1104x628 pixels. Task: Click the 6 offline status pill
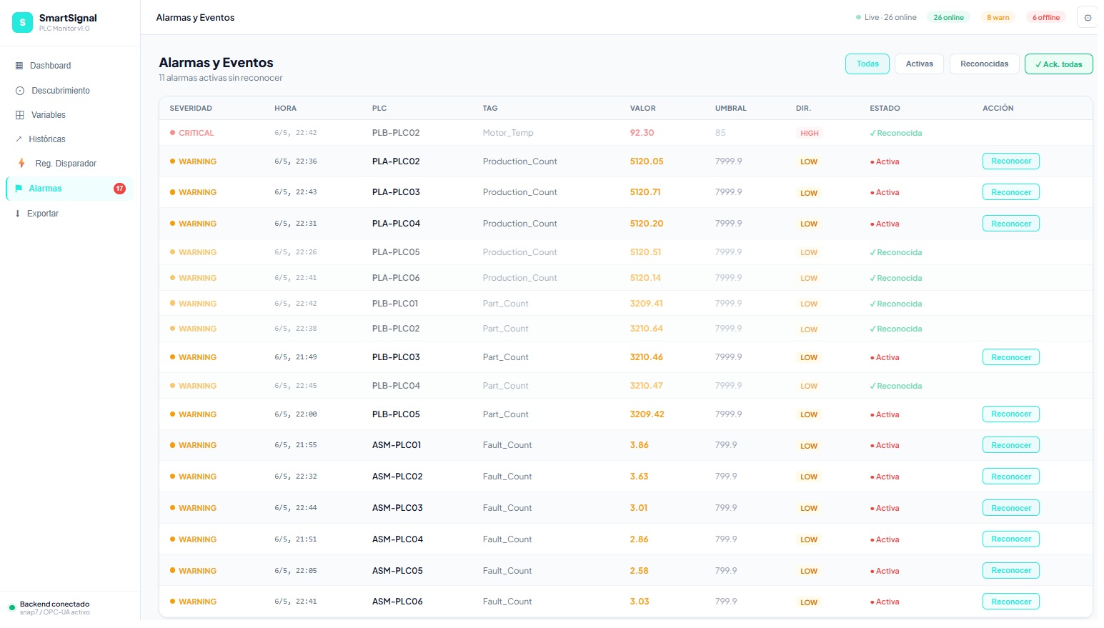click(1046, 18)
